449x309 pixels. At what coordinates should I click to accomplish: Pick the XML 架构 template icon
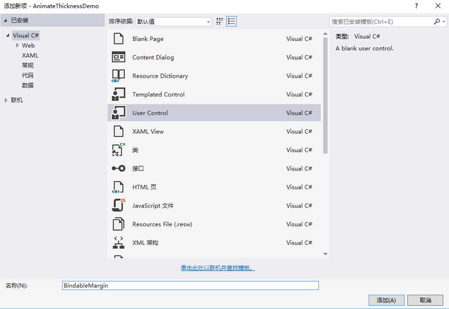coord(119,242)
